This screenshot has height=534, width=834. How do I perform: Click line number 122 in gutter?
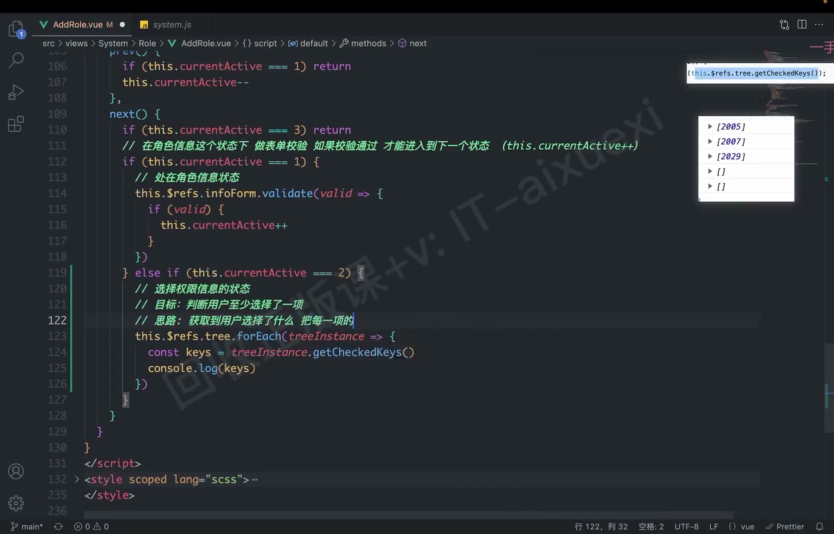(57, 320)
